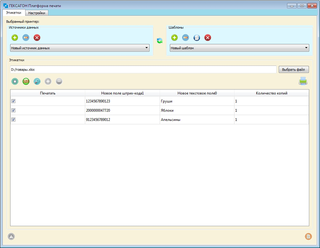The height and width of the screenshot is (248, 320).
Task: Uncheck print checkbox for Яблоки row
Action: (x=13, y=110)
